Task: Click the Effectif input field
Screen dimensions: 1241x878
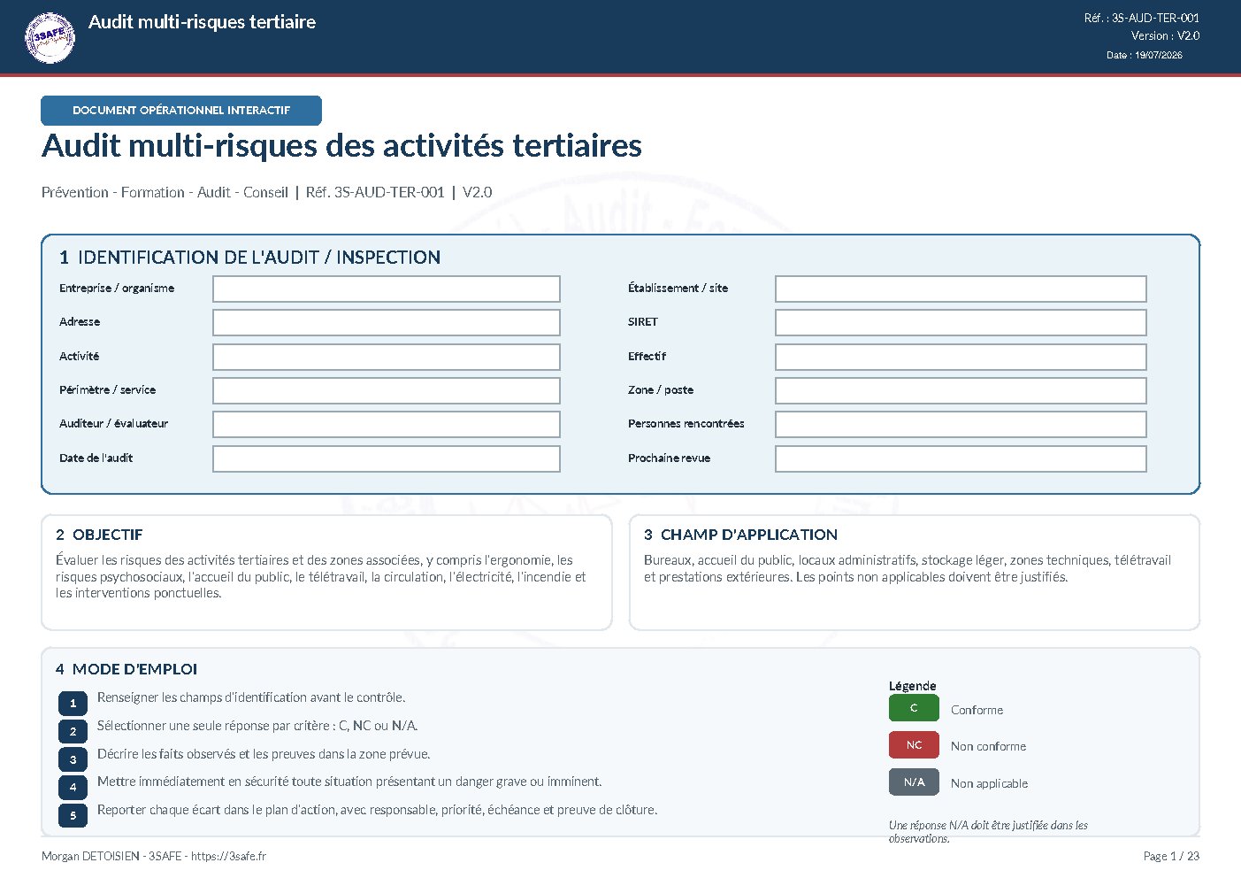Action: [x=961, y=357]
